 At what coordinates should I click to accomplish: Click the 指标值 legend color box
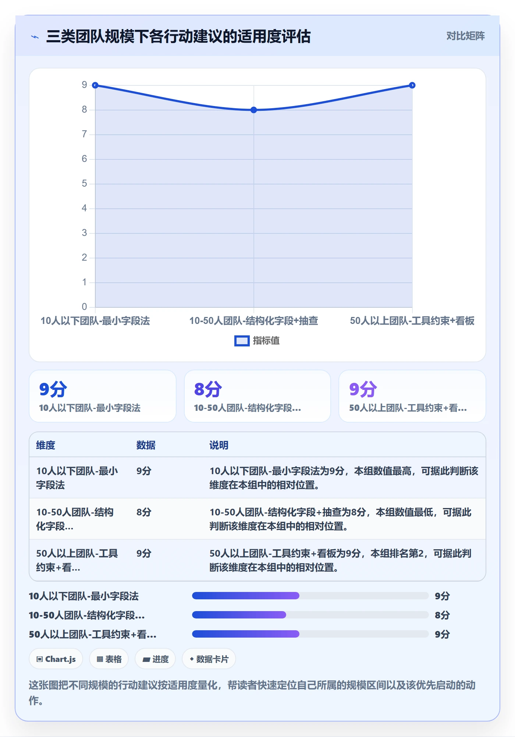(x=242, y=341)
